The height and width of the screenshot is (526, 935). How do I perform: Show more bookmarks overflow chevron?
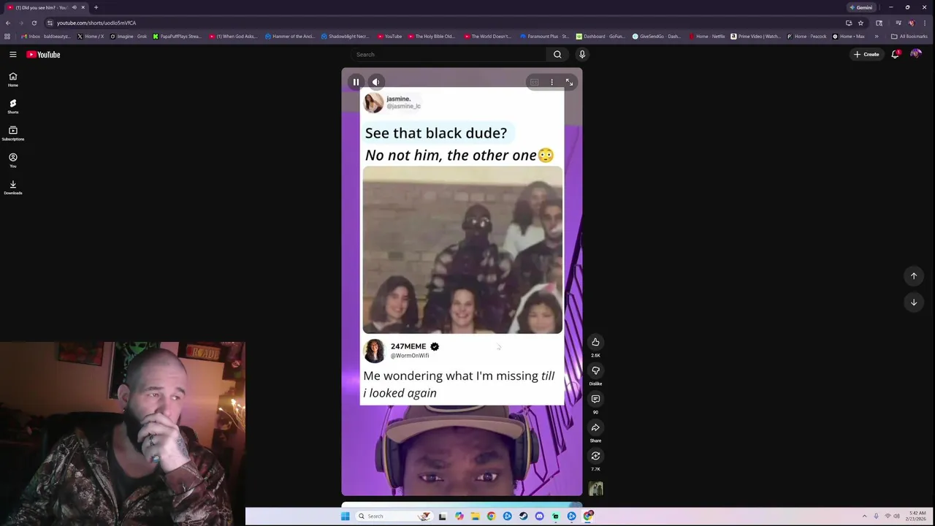(876, 37)
